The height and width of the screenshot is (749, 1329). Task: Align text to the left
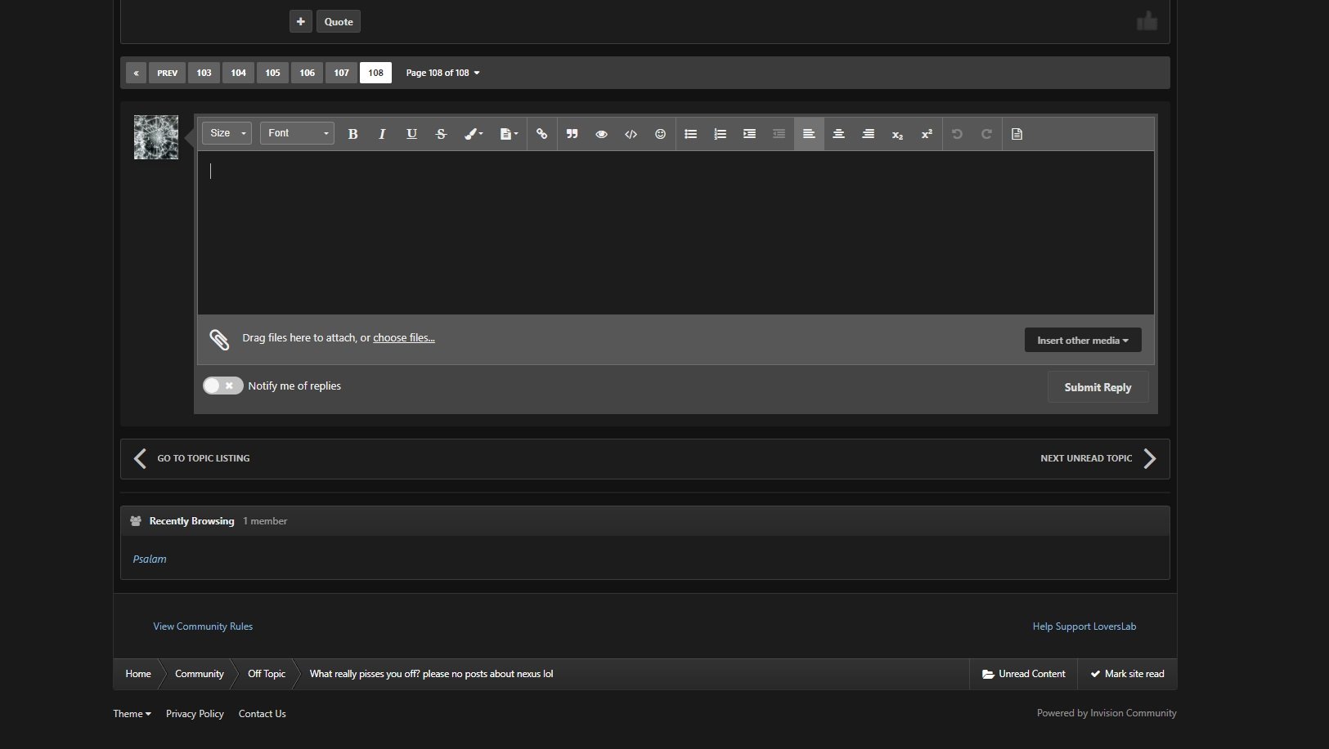tap(809, 134)
